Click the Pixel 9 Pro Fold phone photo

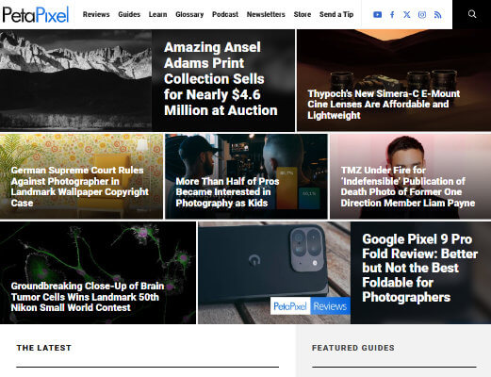click(x=274, y=272)
